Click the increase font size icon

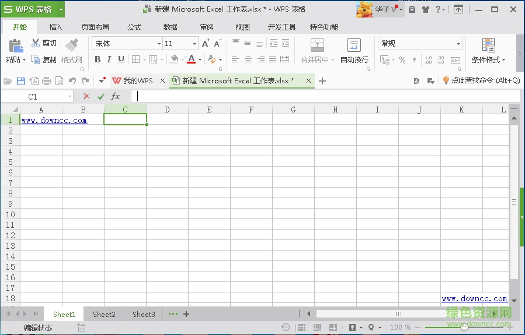coord(206,44)
